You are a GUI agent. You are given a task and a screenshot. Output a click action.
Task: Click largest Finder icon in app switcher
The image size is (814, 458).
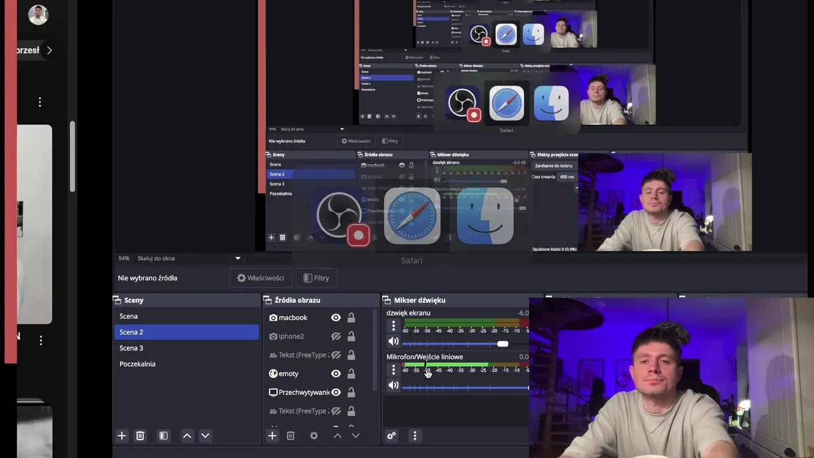point(485,216)
